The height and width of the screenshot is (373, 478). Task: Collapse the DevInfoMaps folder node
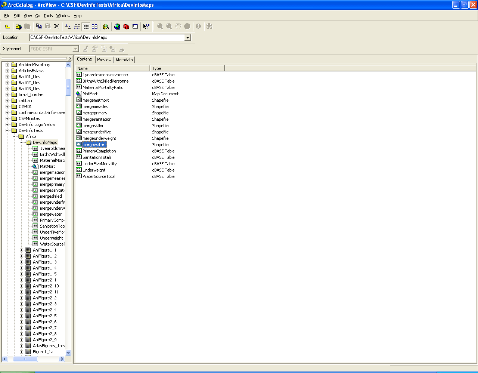coord(21,142)
